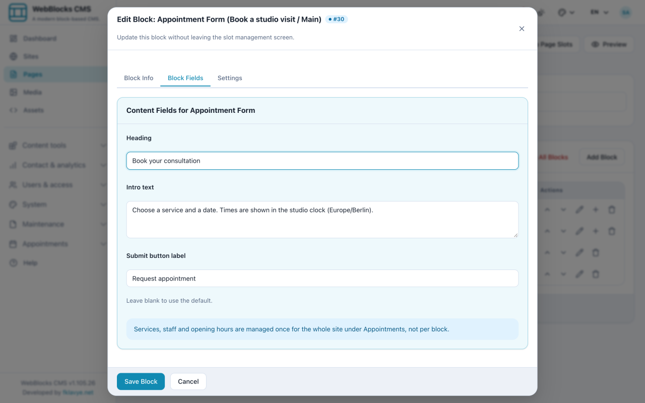Image resolution: width=645 pixels, height=403 pixels.
Task: Click the Appointments calendar icon
Action: tap(13, 244)
